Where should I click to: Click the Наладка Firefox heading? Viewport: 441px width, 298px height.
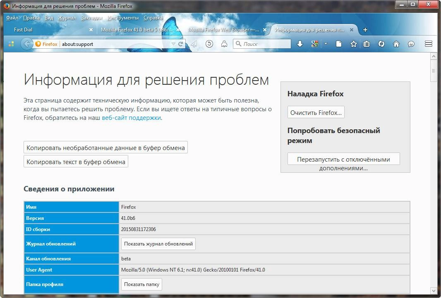point(315,93)
